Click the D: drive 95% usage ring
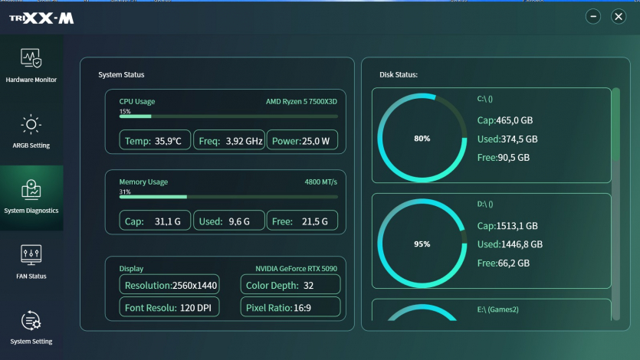Screen dimensions: 640x360 [422, 244]
